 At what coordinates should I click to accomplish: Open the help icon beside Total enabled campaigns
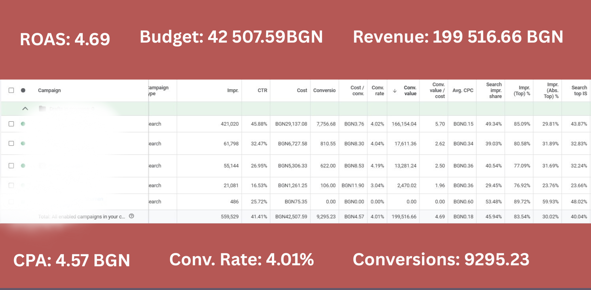coord(132,216)
